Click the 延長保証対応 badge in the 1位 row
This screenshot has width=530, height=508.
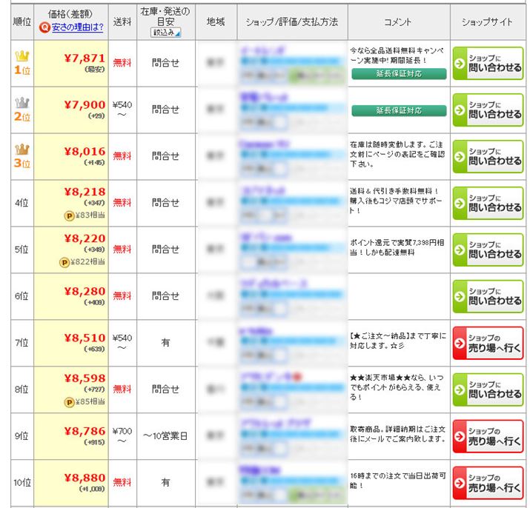399,74
